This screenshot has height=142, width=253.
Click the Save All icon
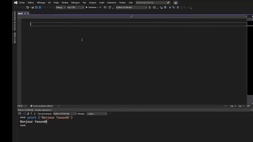tap(40, 7)
